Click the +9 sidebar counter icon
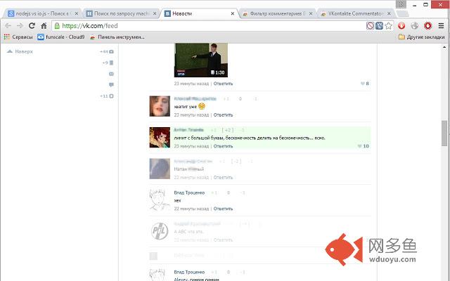This screenshot has width=450, height=281. pyautogui.click(x=111, y=63)
